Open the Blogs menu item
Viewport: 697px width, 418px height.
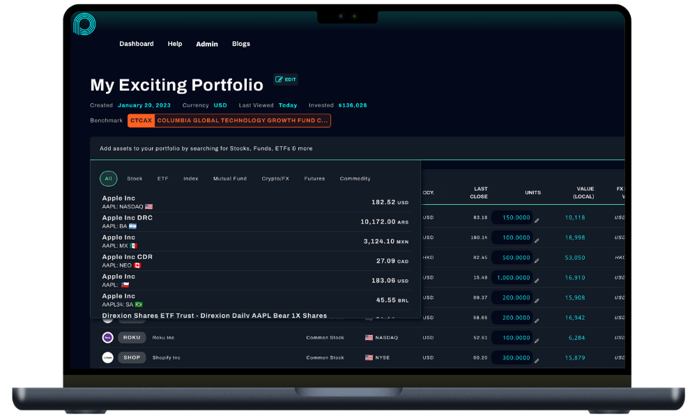[241, 43]
